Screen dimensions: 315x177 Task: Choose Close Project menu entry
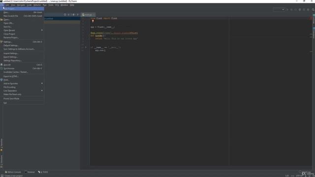(x=22, y=34)
